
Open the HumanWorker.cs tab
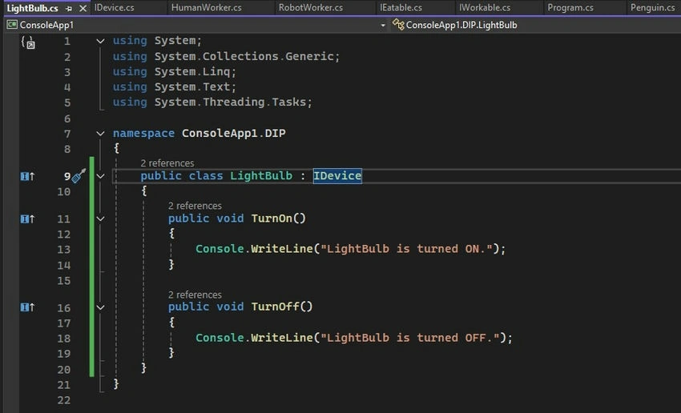[x=206, y=7]
